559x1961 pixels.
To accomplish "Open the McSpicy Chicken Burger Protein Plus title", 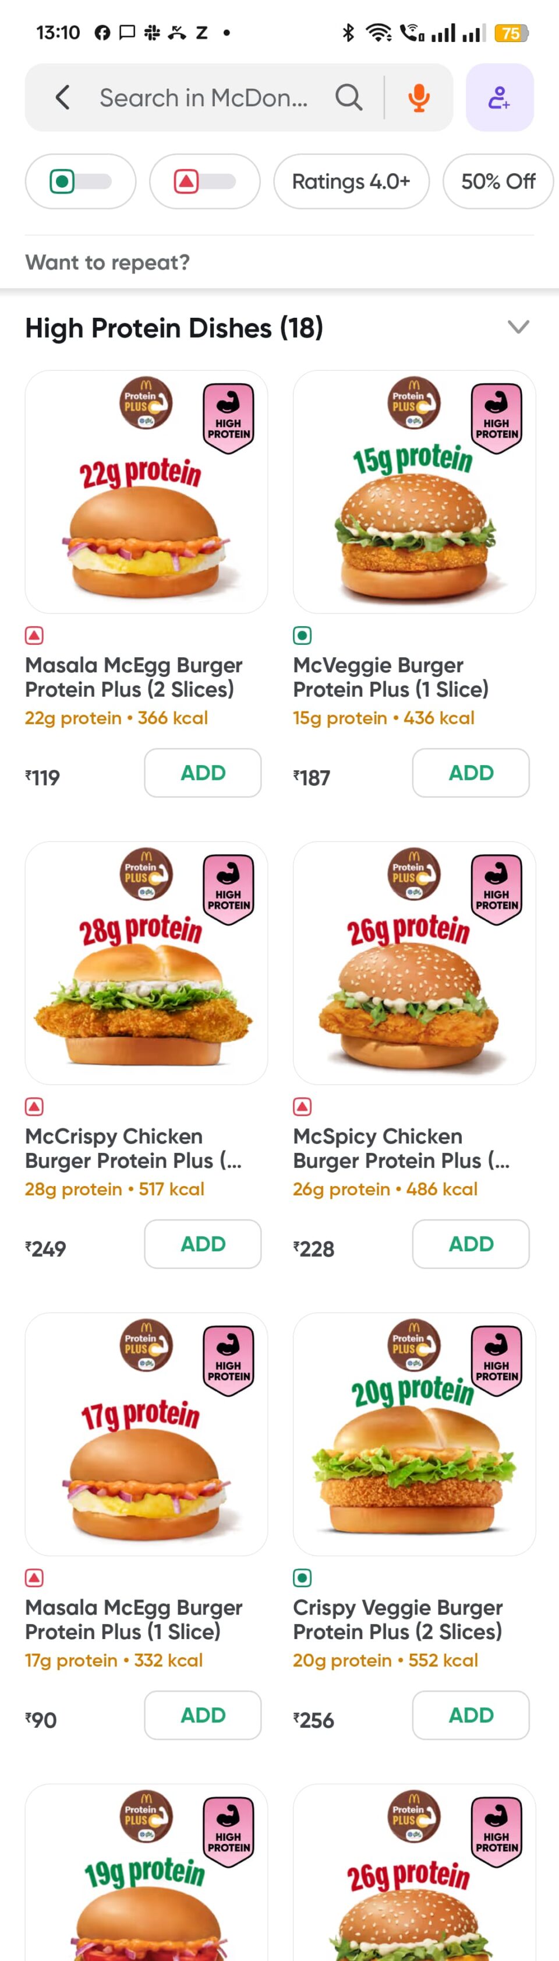I will point(401,1148).
